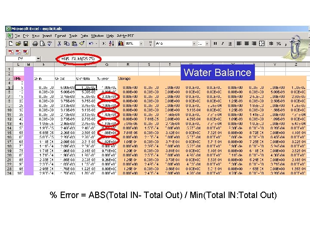Apply the Currency style icon
Screen dimensions: 310x232
point(271,43)
